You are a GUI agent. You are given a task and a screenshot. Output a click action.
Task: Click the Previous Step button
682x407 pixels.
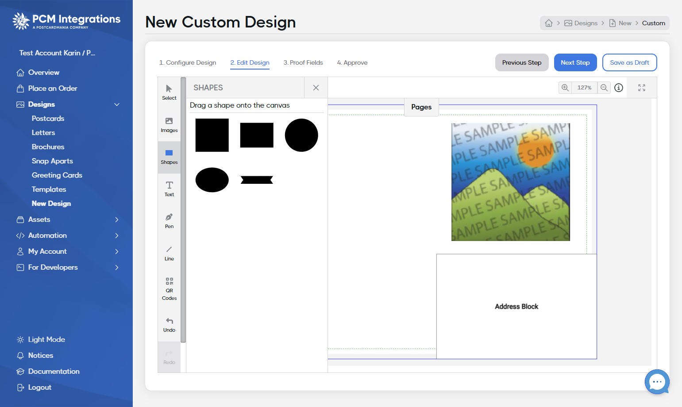[522, 62]
